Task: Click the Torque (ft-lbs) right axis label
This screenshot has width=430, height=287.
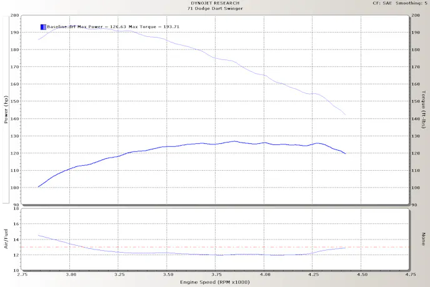Action: point(424,109)
